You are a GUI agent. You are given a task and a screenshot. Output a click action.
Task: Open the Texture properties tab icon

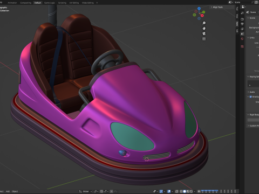coord(242,46)
